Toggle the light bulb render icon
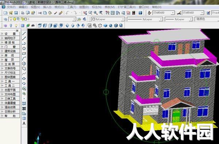Image resolution: width=219 pixels, height=144 pixels. (x=11, y=25)
